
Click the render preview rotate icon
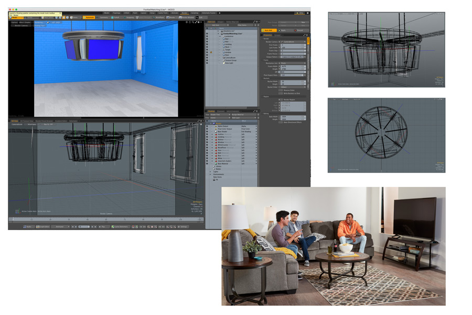pyautogui.click(x=190, y=22)
